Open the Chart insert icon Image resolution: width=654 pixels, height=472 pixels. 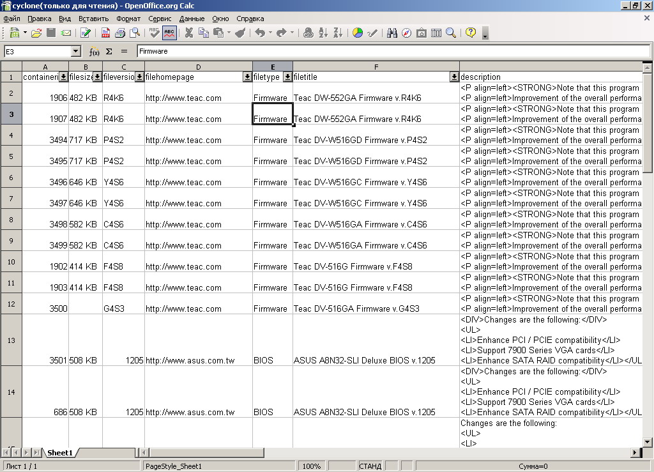pos(358,33)
